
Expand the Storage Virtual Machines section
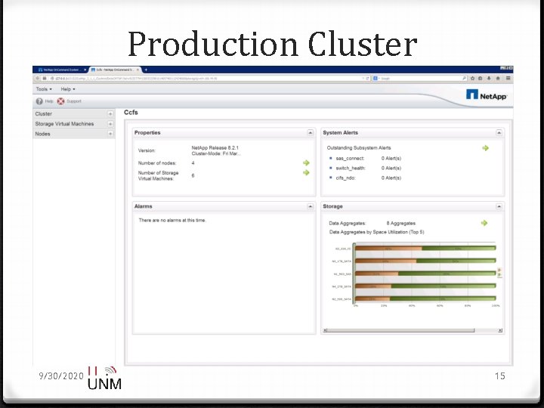click(110, 124)
